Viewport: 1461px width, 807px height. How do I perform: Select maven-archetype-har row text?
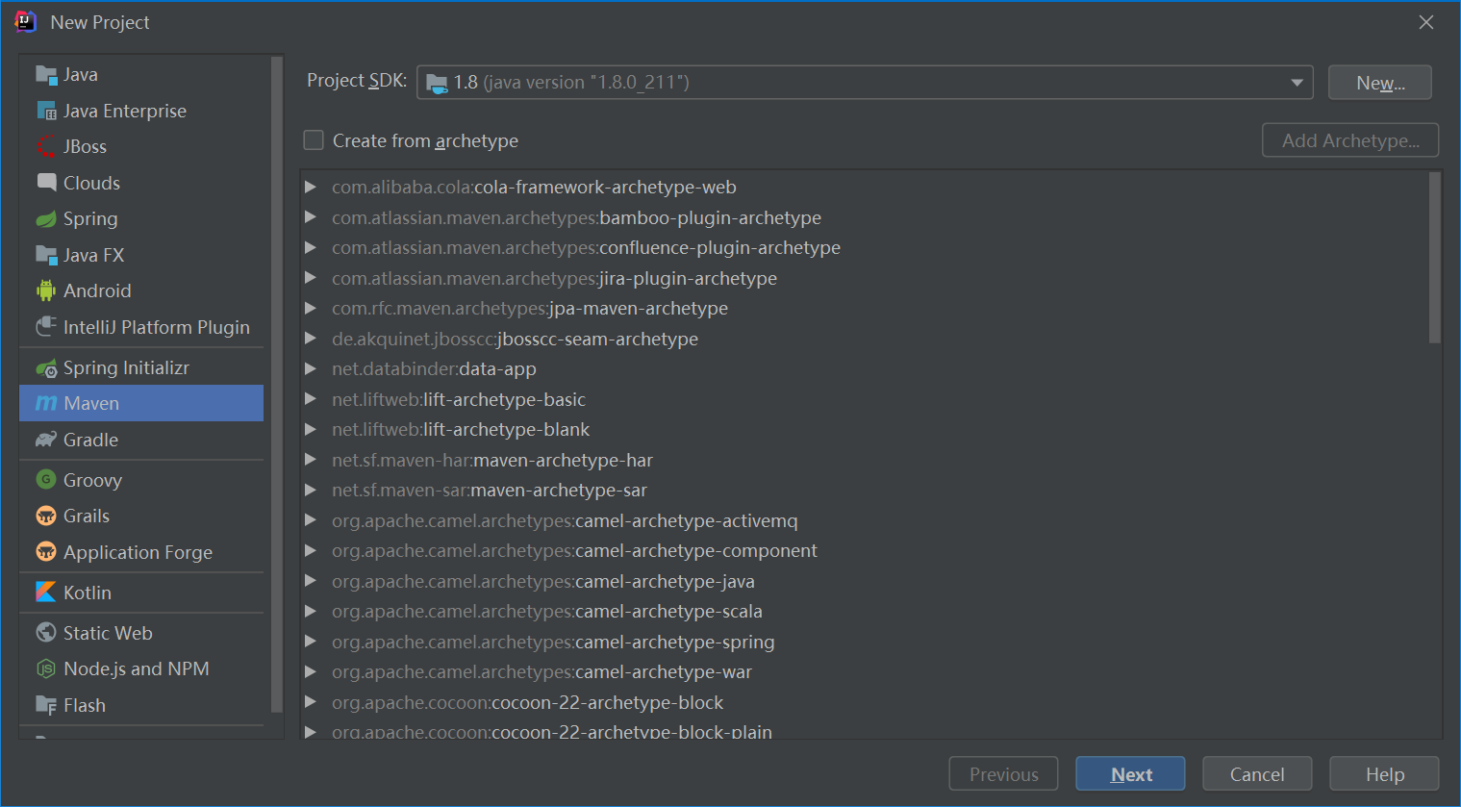[x=492, y=460]
